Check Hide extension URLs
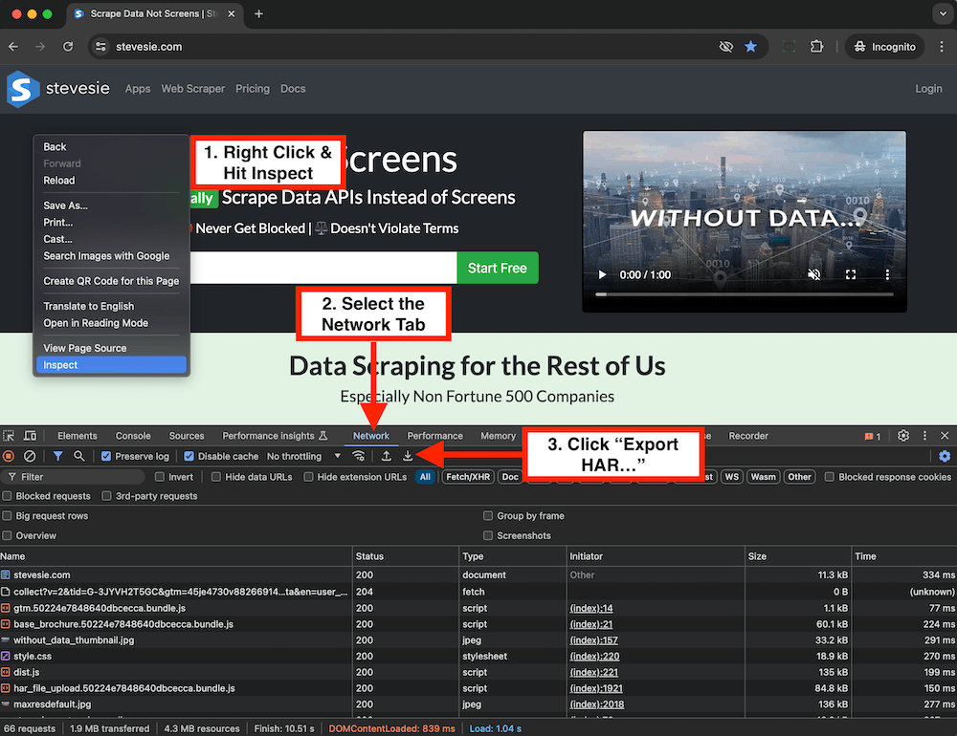The height and width of the screenshot is (736, 957). tap(309, 477)
